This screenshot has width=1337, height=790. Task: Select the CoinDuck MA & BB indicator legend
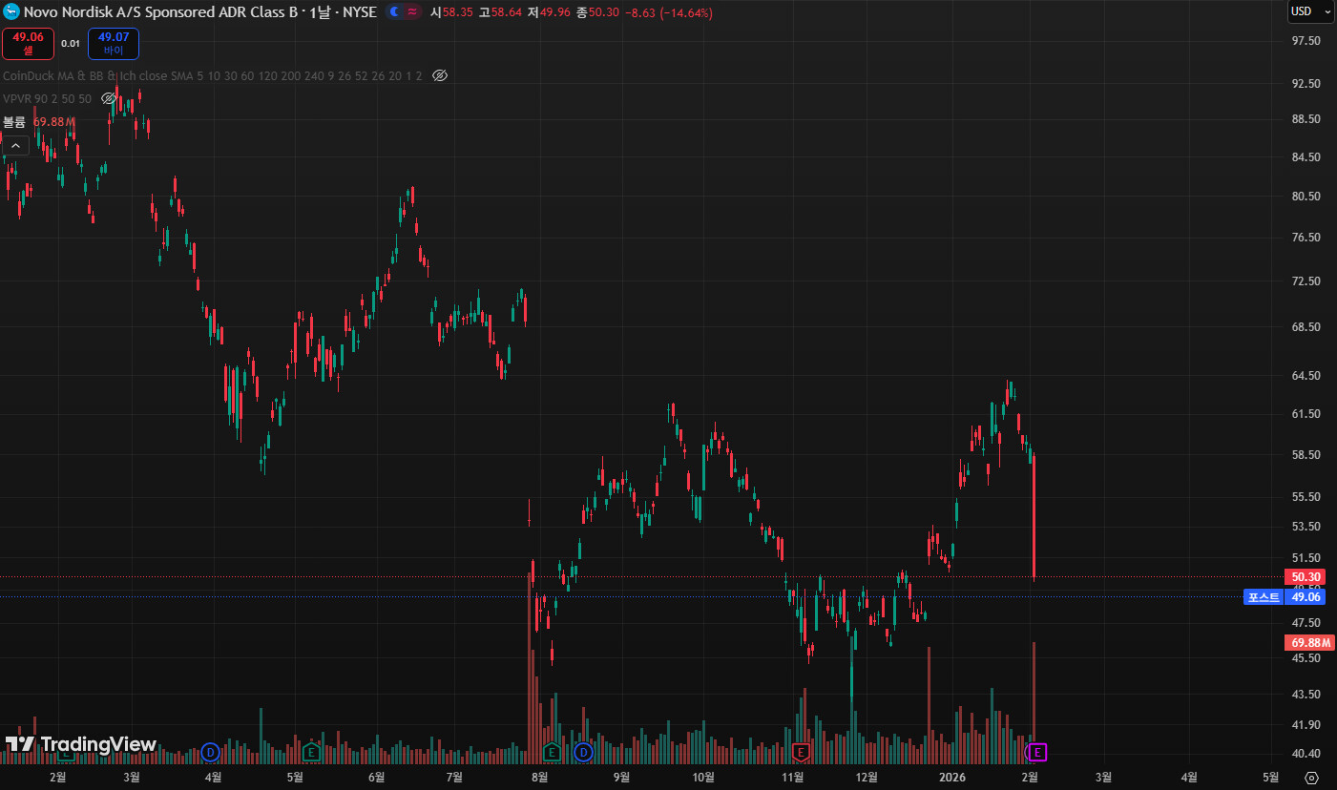(213, 75)
